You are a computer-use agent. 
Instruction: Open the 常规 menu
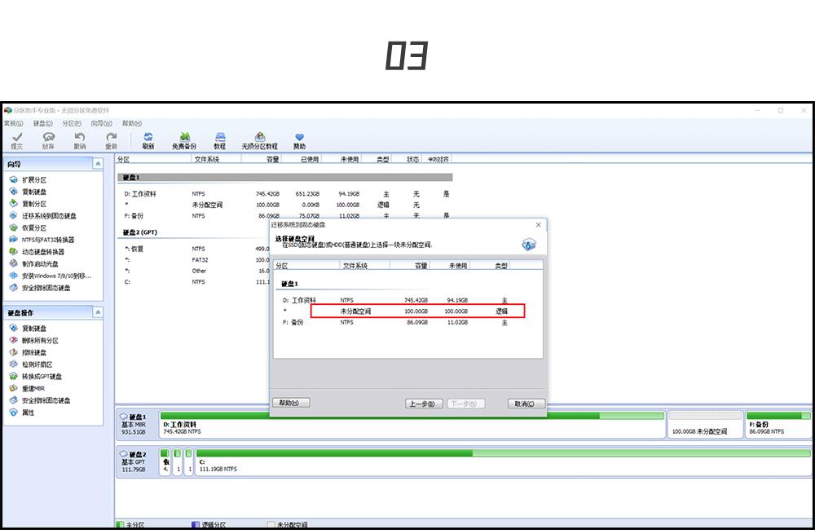[14, 123]
